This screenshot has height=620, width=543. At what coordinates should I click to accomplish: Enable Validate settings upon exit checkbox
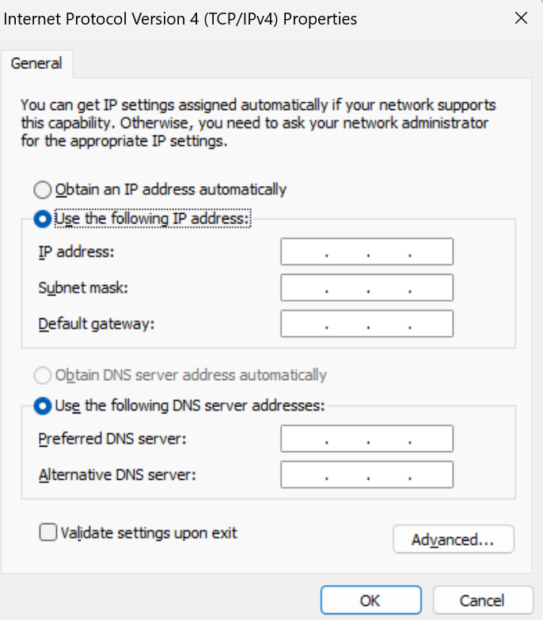click(48, 533)
